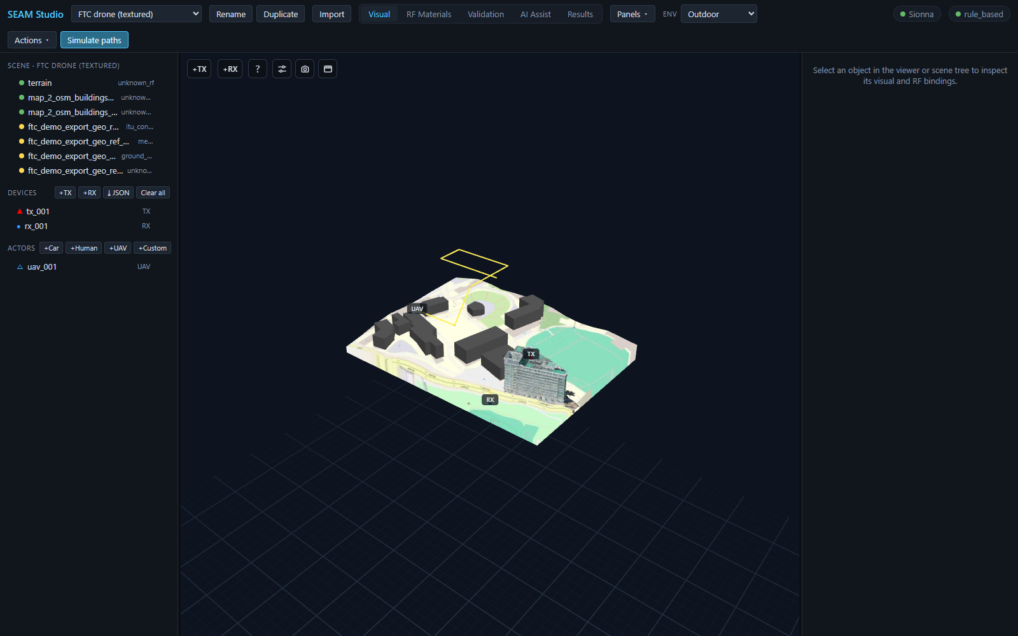The image size is (1018, 636).
Task: Select the rx_001 device row
Action: tap(88, 226)
